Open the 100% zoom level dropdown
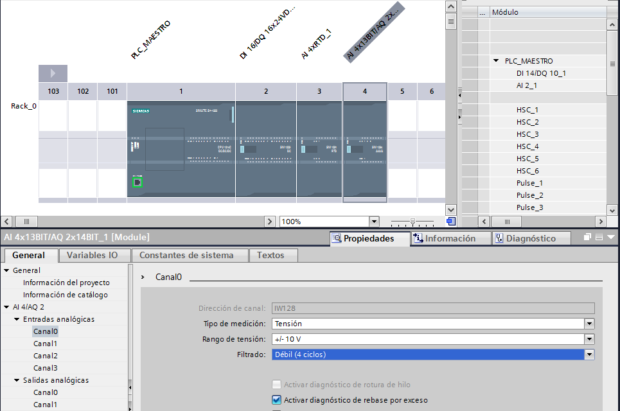 [374, 222]
